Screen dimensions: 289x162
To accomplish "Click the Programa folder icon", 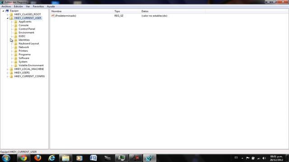I will click(16, 54).
